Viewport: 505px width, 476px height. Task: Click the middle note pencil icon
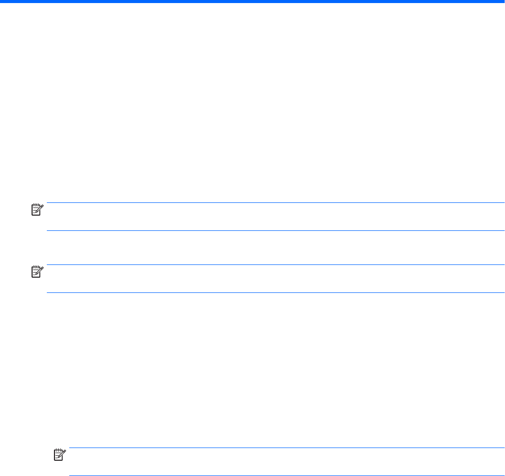(x=38, y=270)
